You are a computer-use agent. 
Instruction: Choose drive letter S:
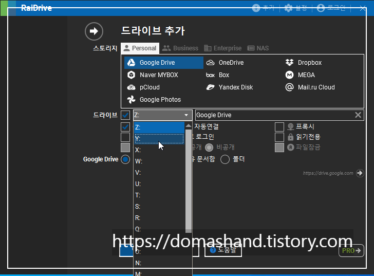[x=159, y=207]
